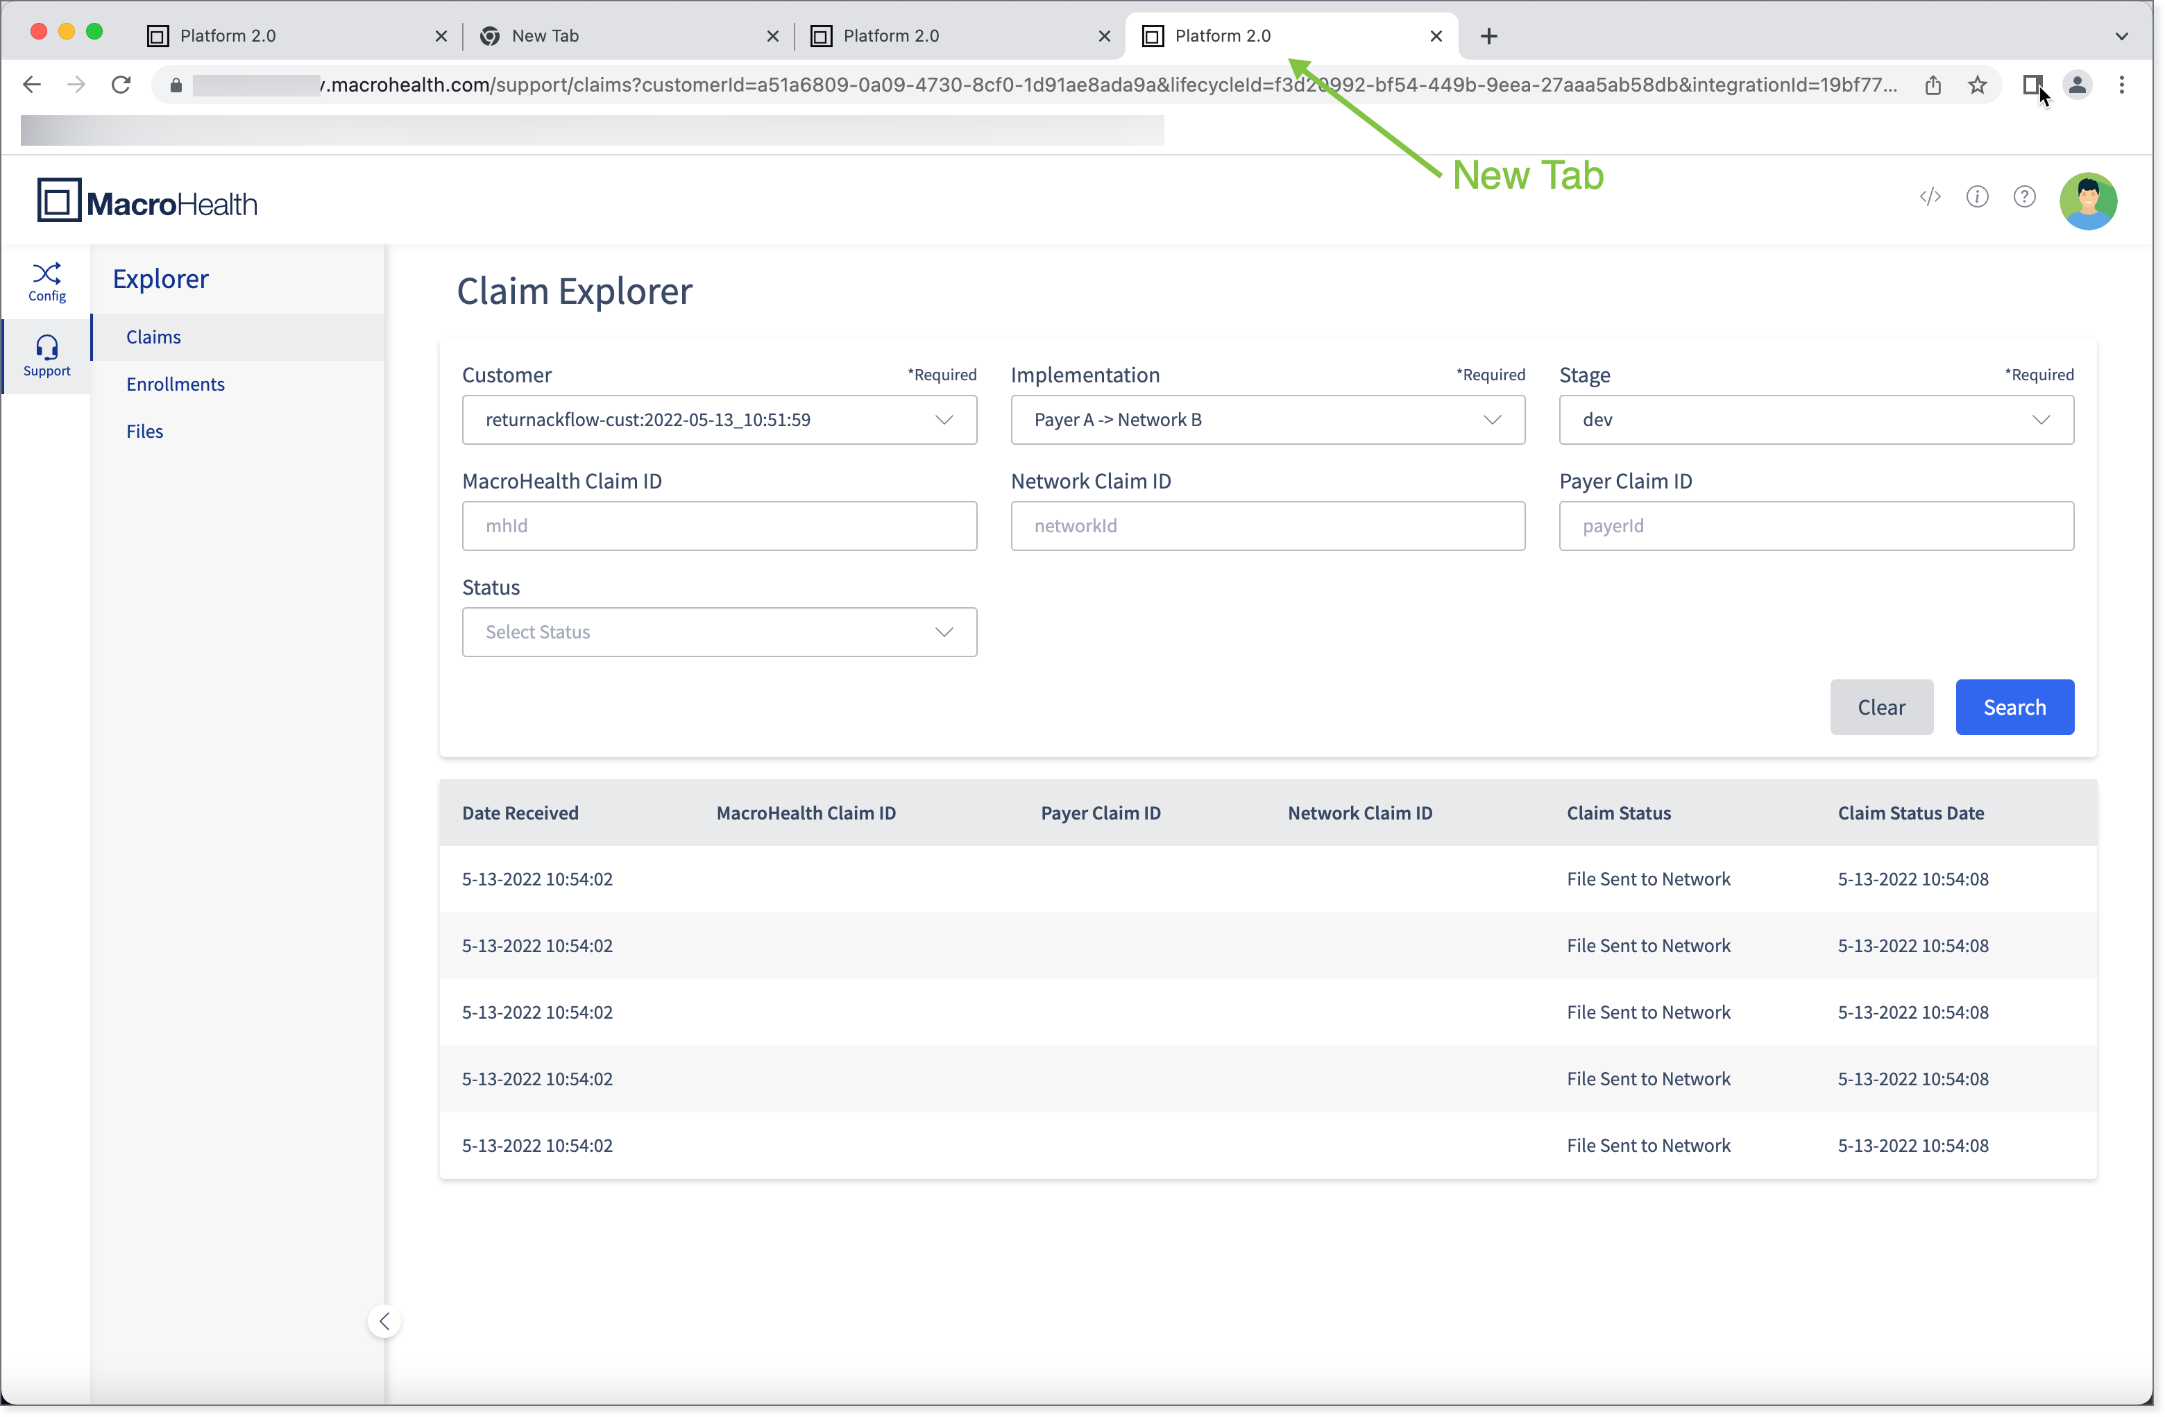This screenshot has height=1417, width=2165.
Task: Open the Stage dropdown showing dev
Action: click(x=1816, y=421)
